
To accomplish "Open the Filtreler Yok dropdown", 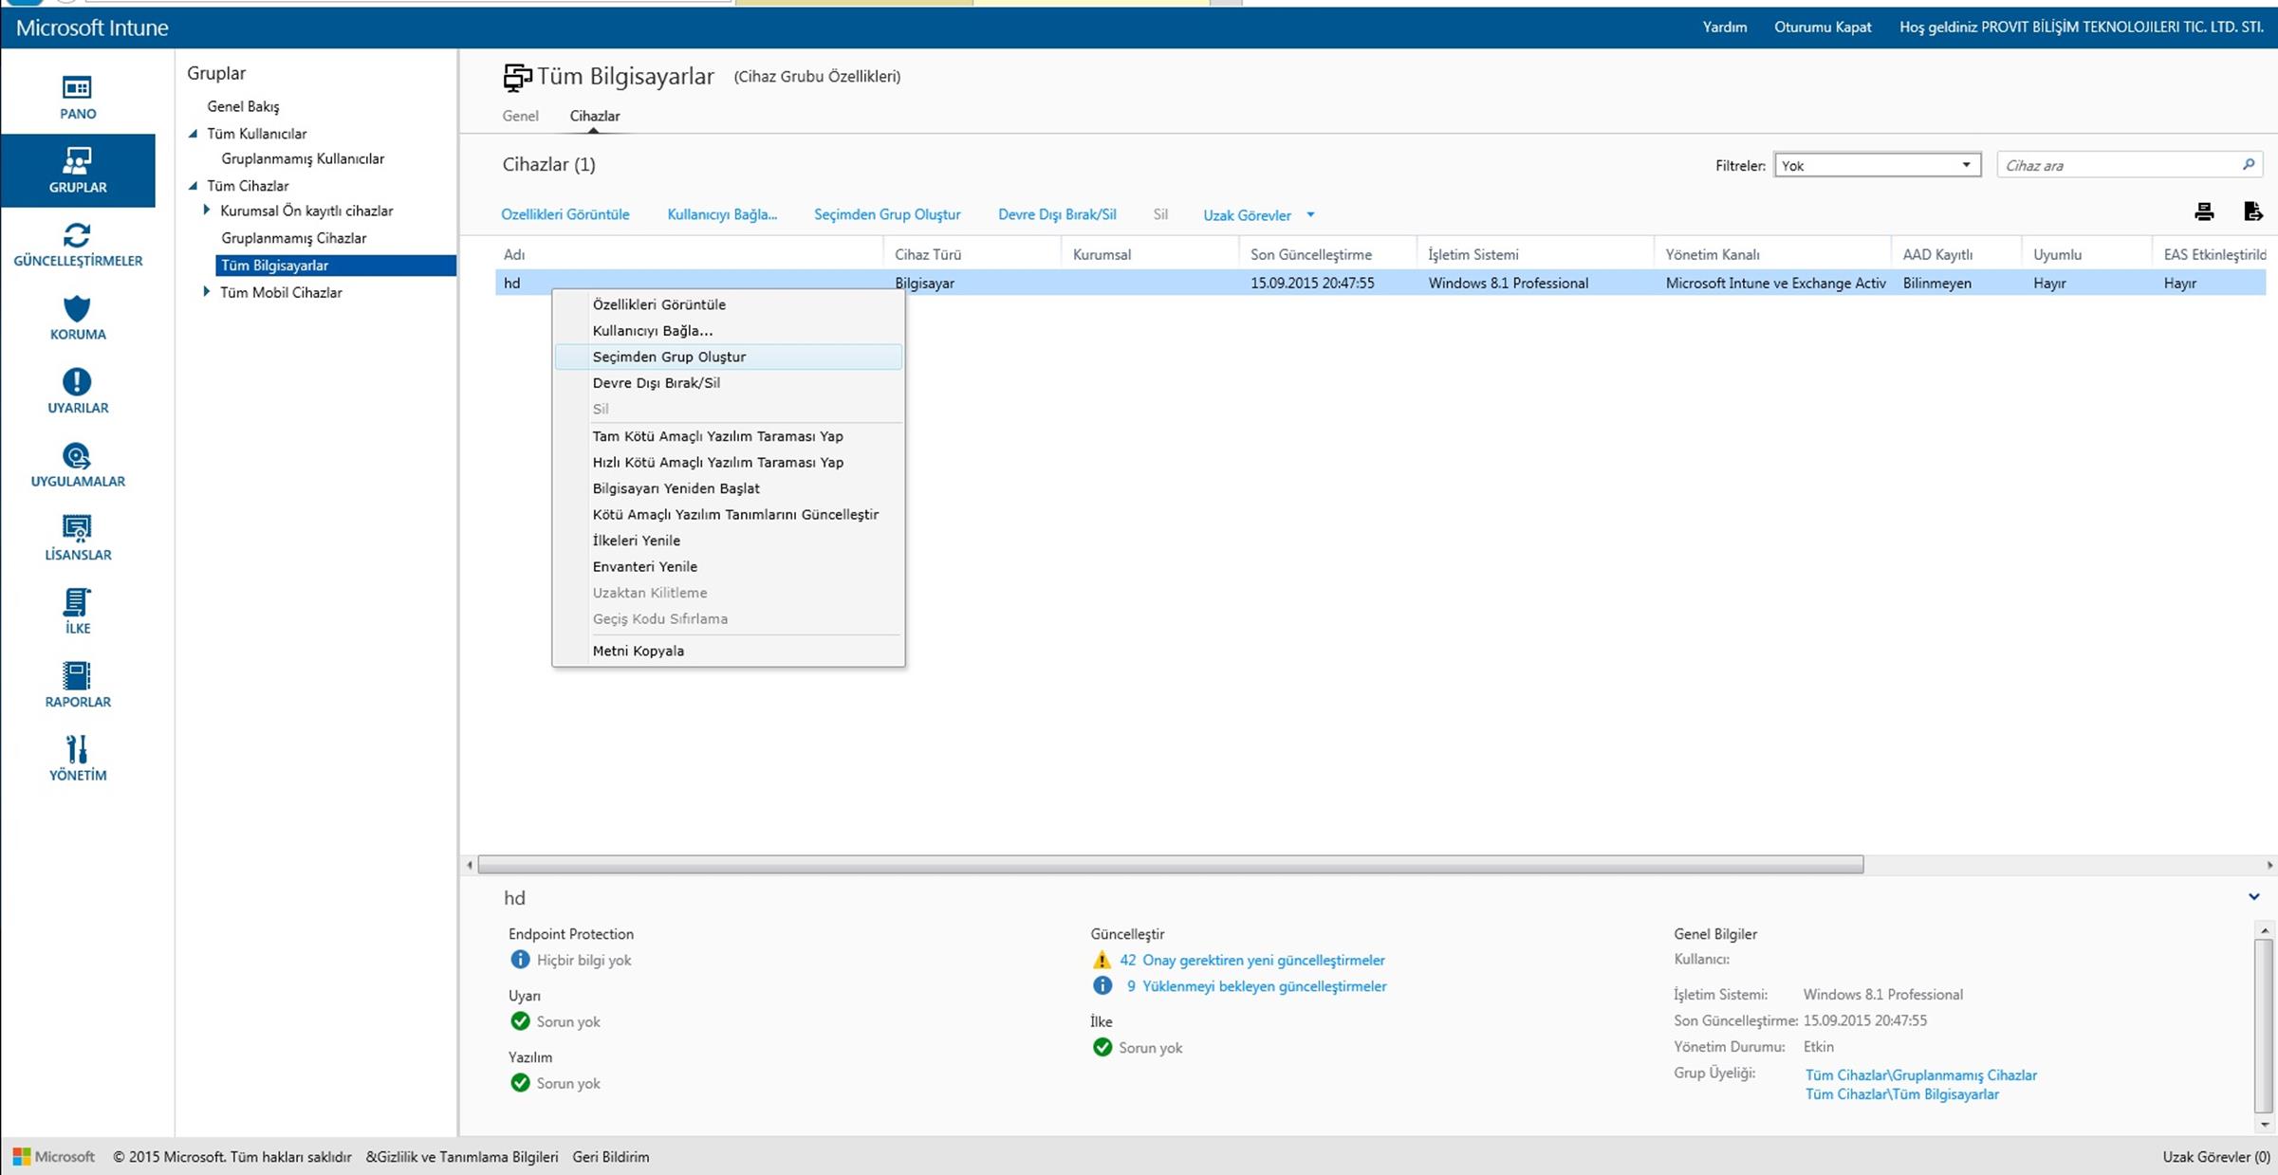I will 1877,165.
